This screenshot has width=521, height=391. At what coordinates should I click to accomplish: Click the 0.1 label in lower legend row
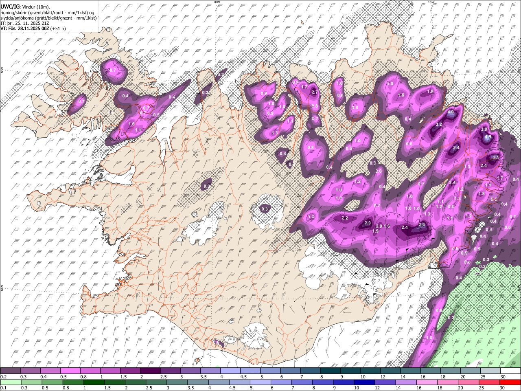coord(3,388)
